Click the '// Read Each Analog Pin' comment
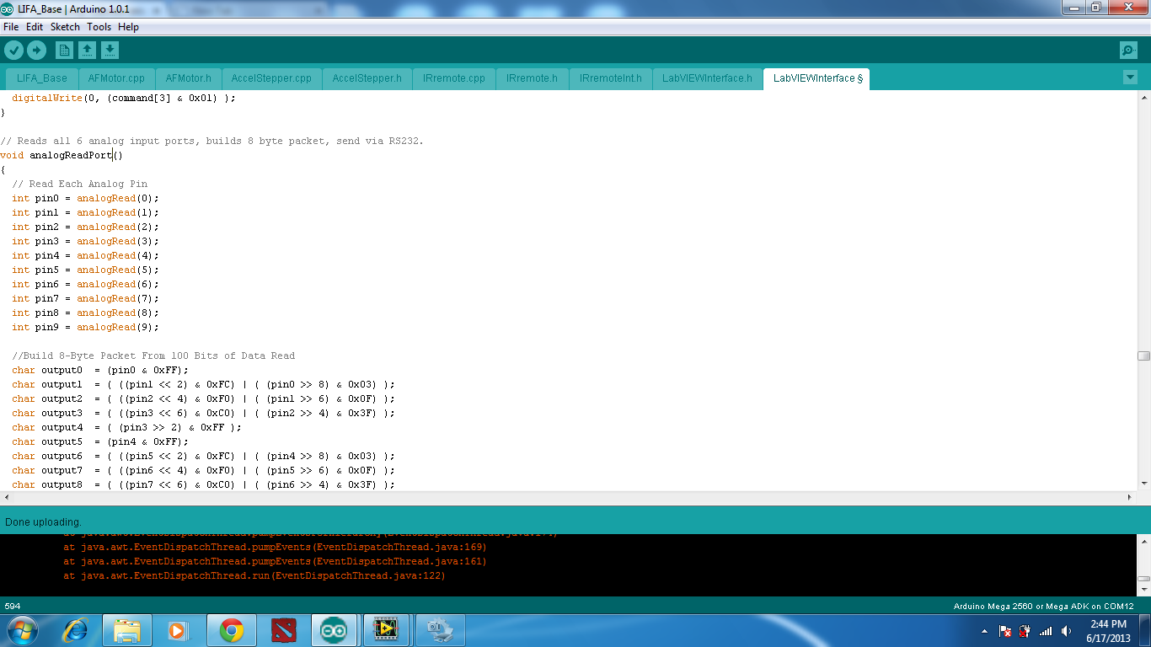This screenshot has width=1151, height=647. click(79, 184)
